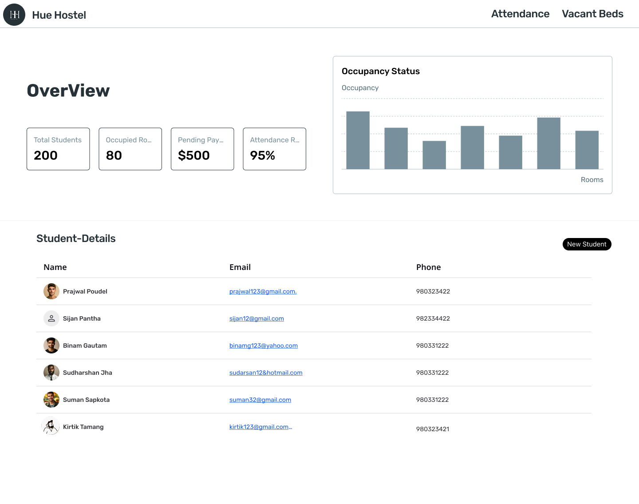Click Sudharshan Jha's avatar photo
The image size is (639, 504).
51,373
